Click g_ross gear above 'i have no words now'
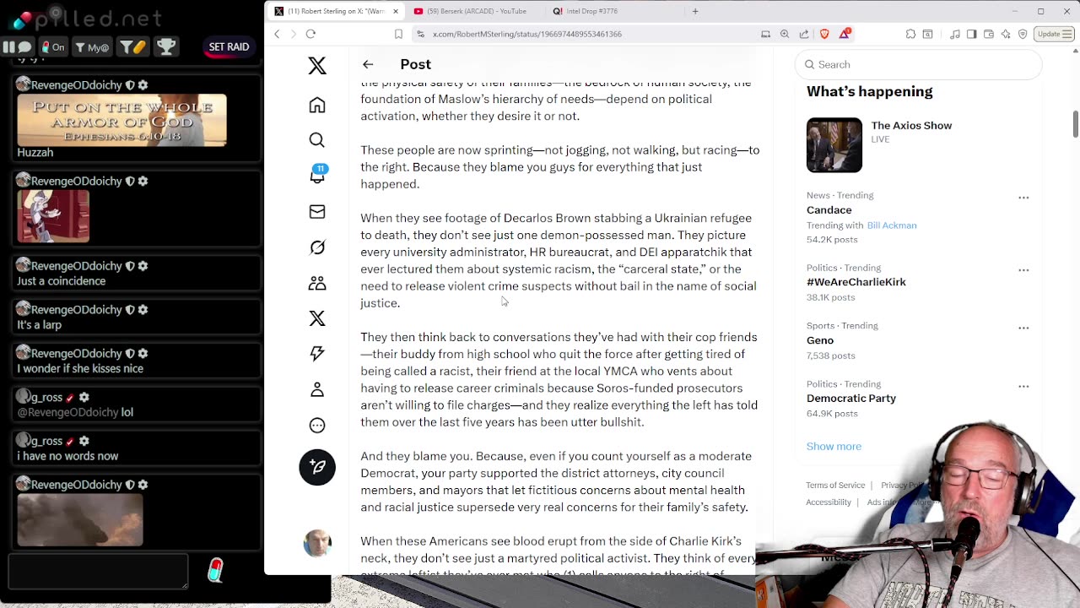 [x=84, y=441]
